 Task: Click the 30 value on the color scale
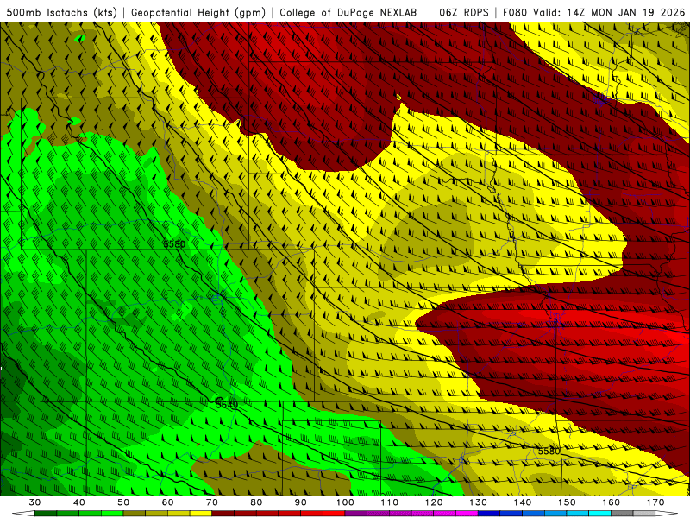point(34,502)
